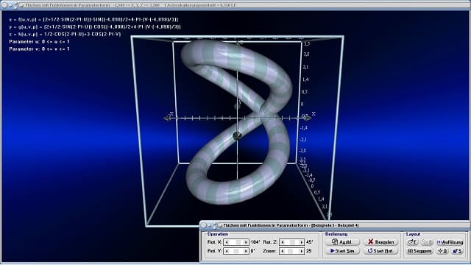
Task: Click the Beenden button
Action: [381, 242]
